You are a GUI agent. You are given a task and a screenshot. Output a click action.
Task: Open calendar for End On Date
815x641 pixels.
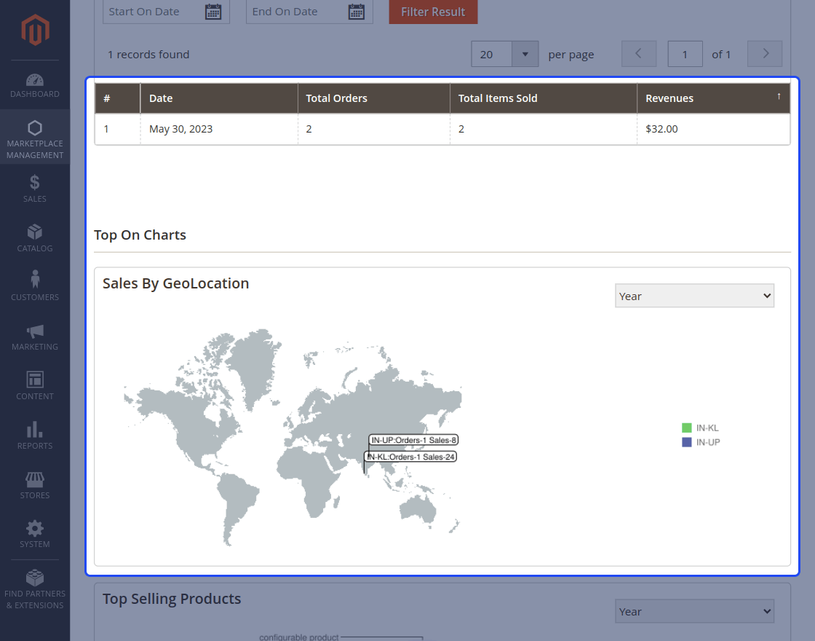coord(357,12)
